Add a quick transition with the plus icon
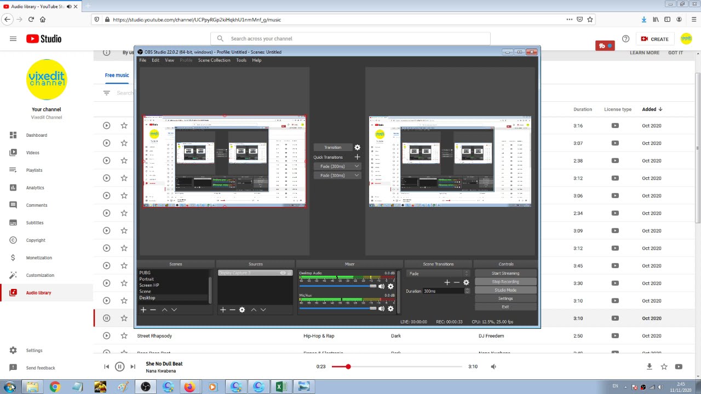This screenshot has height=394, width=701. click(358, 157)
